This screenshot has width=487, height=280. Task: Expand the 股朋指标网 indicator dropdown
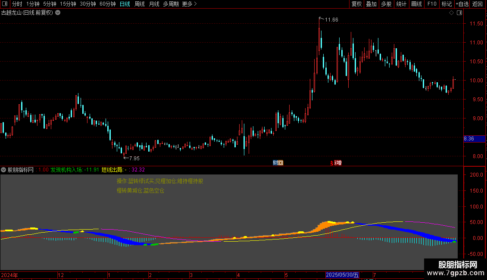pyautogui.click(x=3, y=170)
